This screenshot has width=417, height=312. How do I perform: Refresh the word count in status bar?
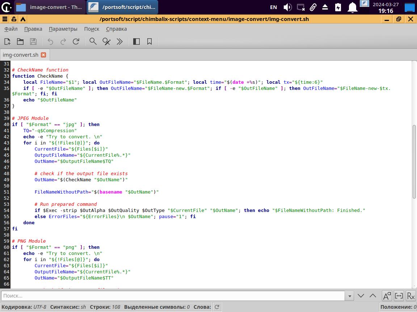coord(217,307)
